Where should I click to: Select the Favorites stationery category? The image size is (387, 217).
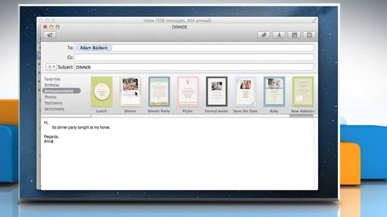coord(53,79)
